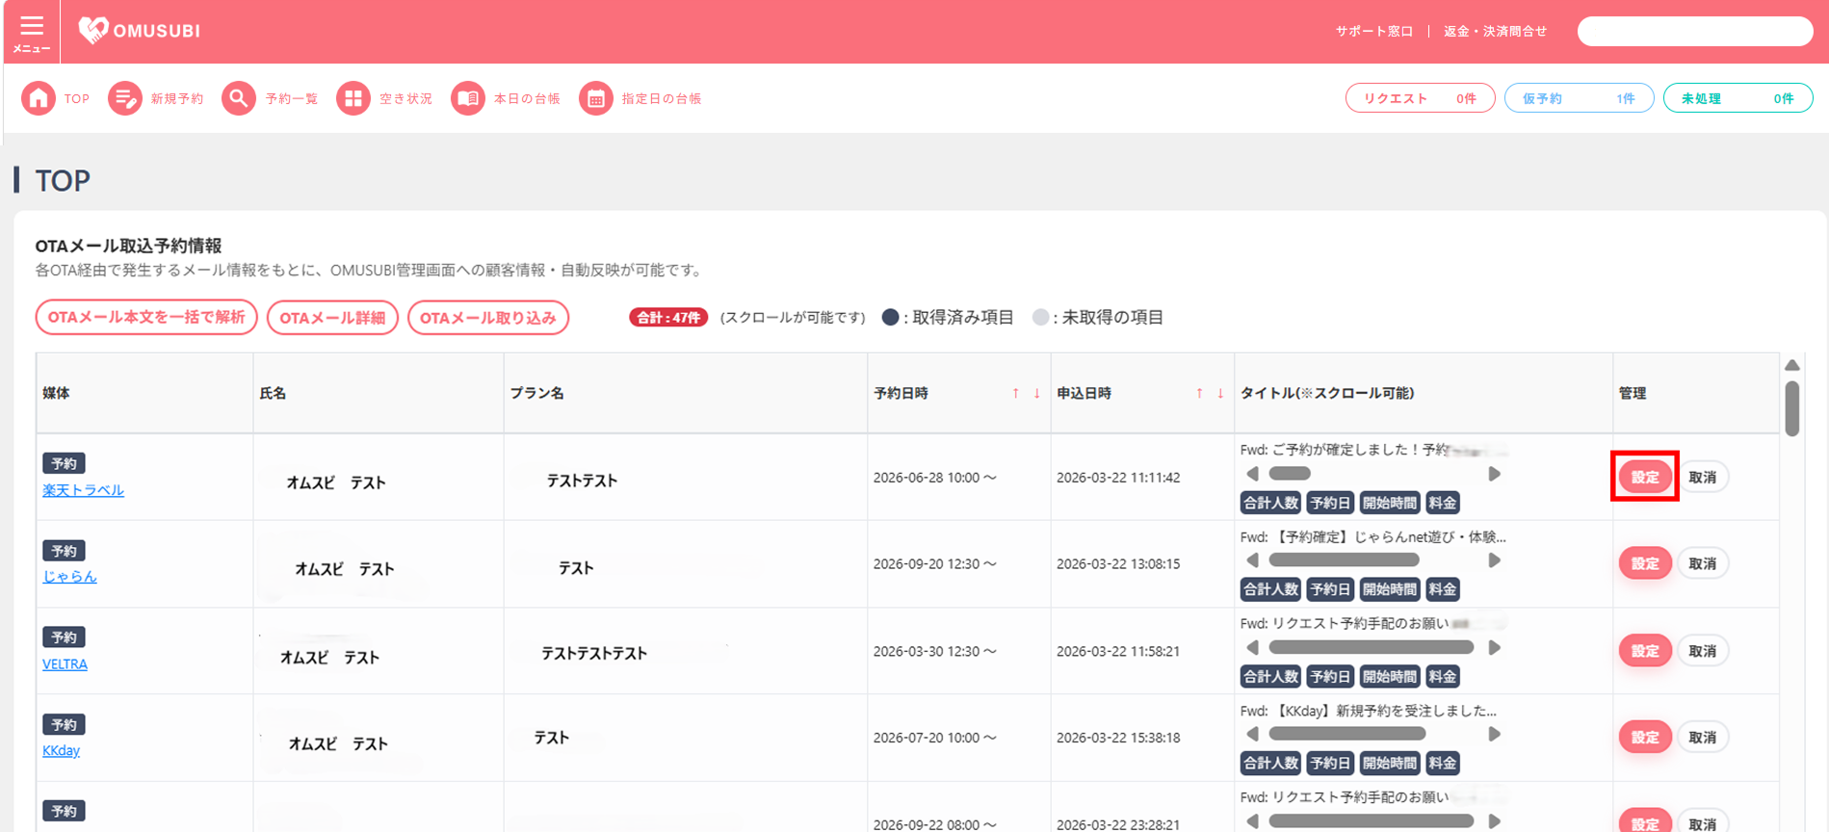Viewport: 1829px width, 832px height.
Task: Sort 申込日時 ascending with up arrow
Action: pos(1199,393)
